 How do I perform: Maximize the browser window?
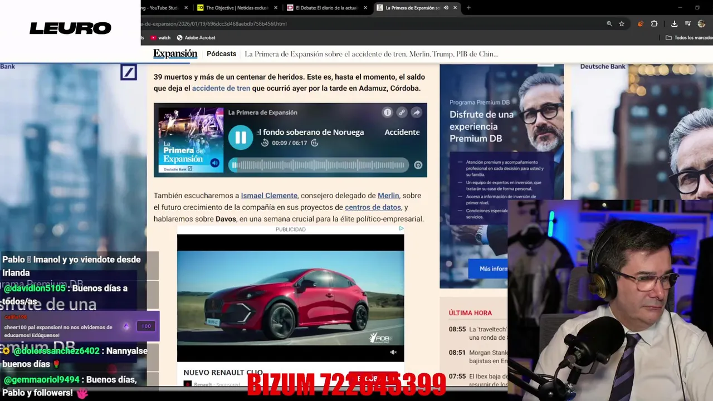tap(697, 8)
